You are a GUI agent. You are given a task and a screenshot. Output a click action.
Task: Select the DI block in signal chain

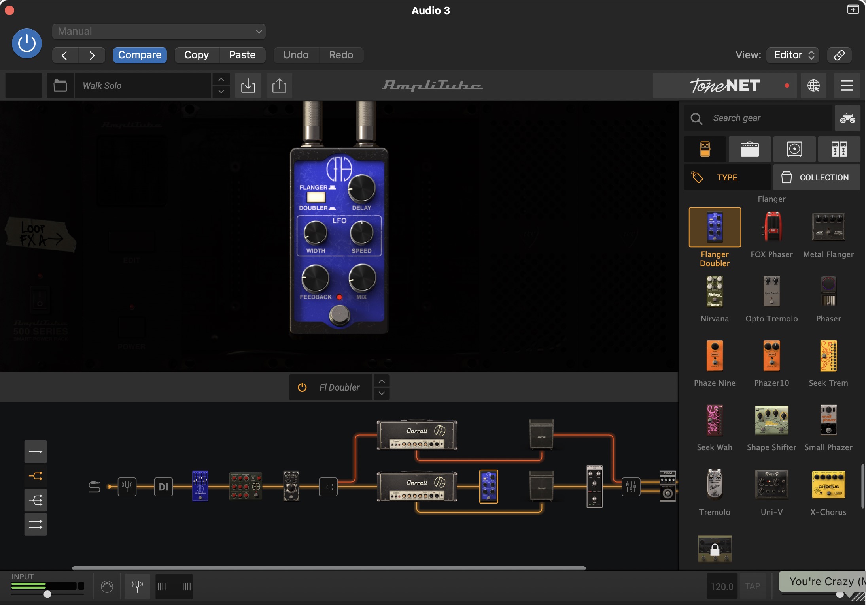click(x=163, y=487)
